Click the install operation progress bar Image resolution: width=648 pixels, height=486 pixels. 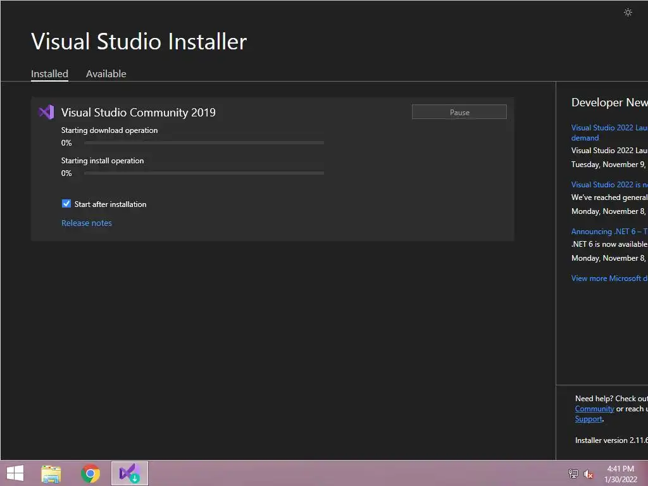click(204, 173)
